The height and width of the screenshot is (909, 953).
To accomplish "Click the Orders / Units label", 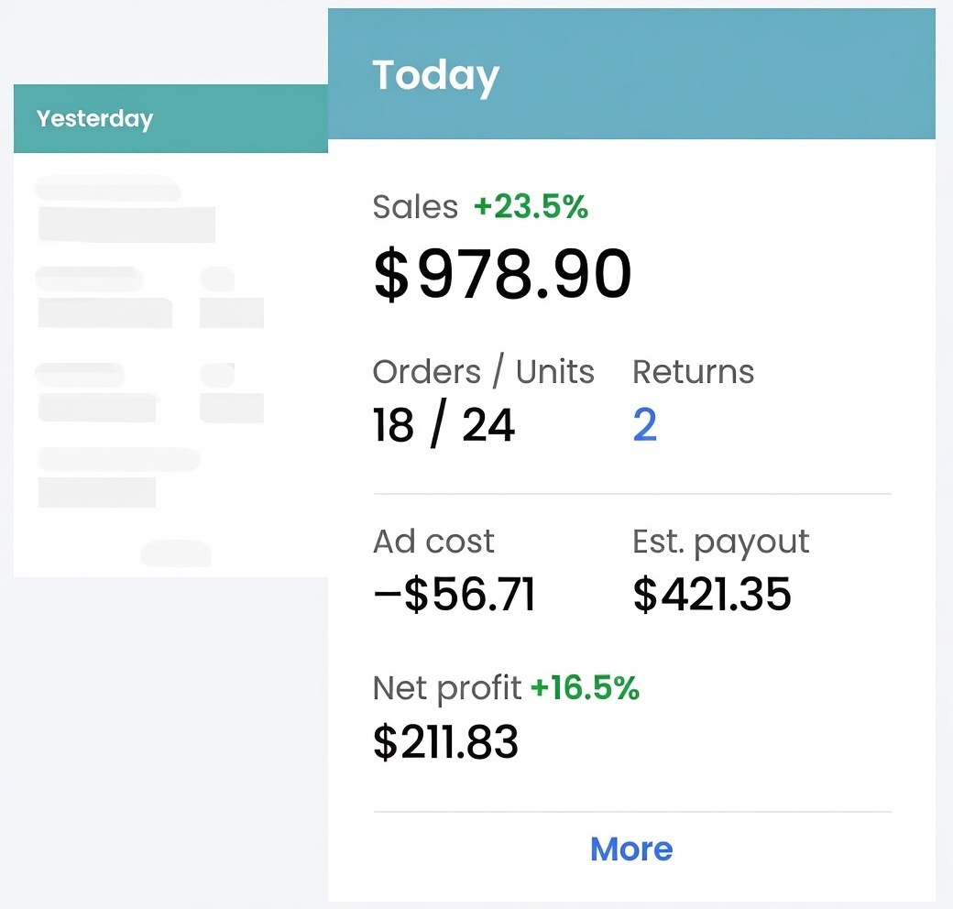I will [x=484, y=372].
